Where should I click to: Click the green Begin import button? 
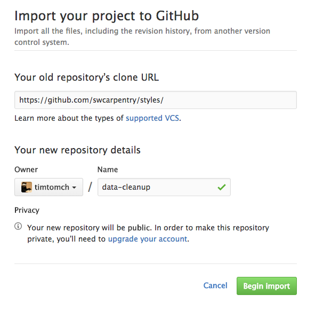coord(266,286)
